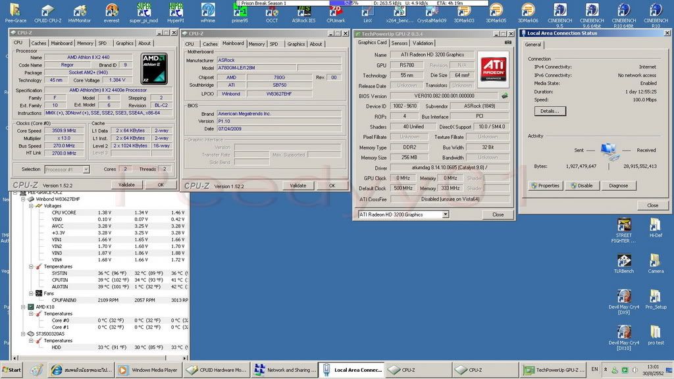The height and width of the screenshot is (379, 674).
Task: Launch the super_pi_mod shortcut
Action: click(143, 13)
